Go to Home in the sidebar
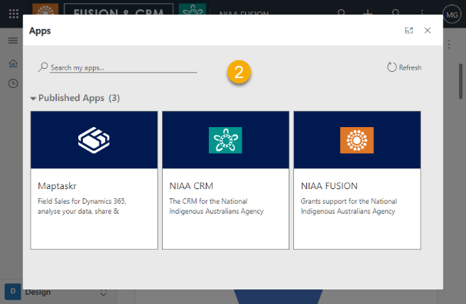Screen dimensions: 466x304 (x=13, y=64)
